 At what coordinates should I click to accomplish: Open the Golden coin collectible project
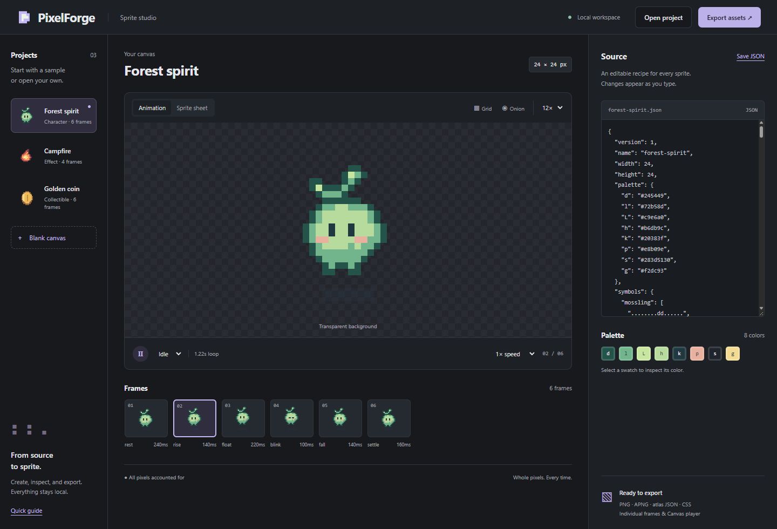coord(53,198)
